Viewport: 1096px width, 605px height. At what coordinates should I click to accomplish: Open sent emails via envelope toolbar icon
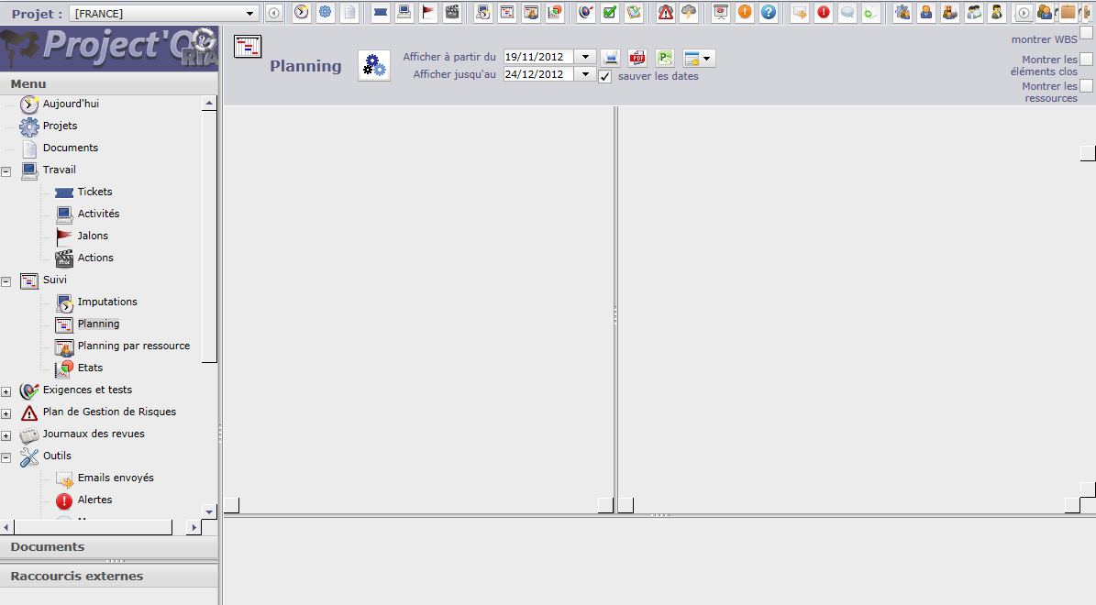pos(800,12)
